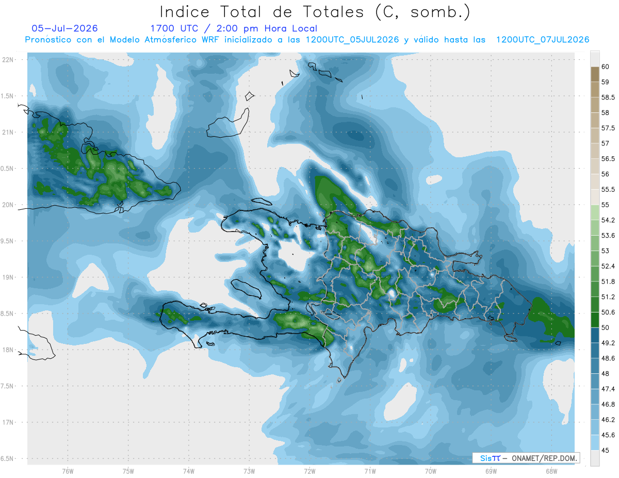This screenshot has width=619, height=478.
Task: Click the '17N' latitude label
Action: tap(9, 422)
